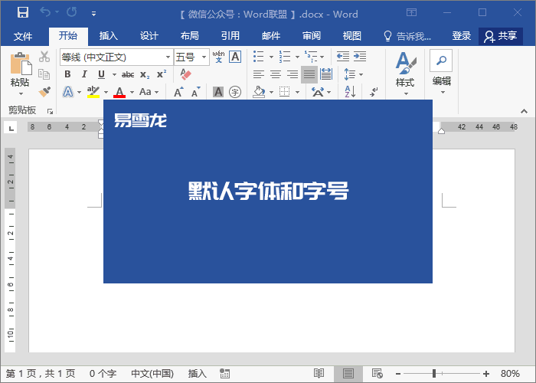Open the 文件 menu
The height and width of the screenshot is (383, 536).
click(23, 36)
